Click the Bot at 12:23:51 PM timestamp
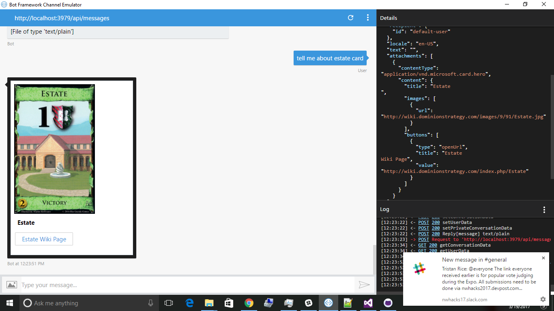 [26, 264]
